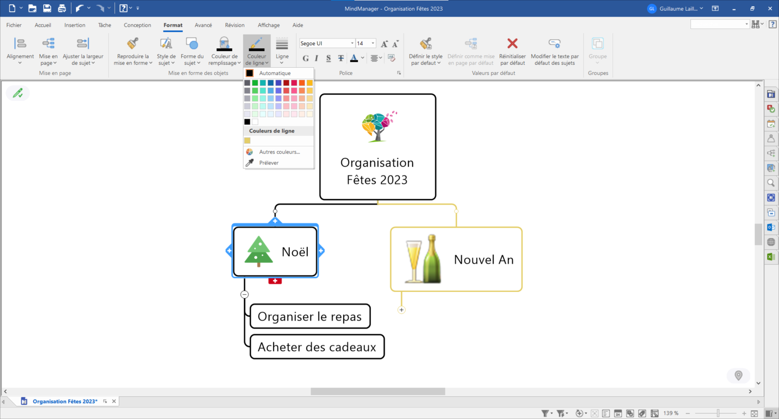
Task: Open the font name Segoe UI dropdown
Action: [x=352, y=43]
